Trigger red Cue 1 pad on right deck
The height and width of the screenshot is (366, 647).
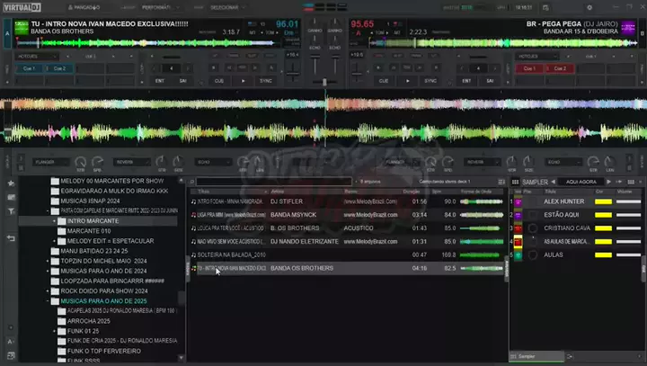(530, 68)
